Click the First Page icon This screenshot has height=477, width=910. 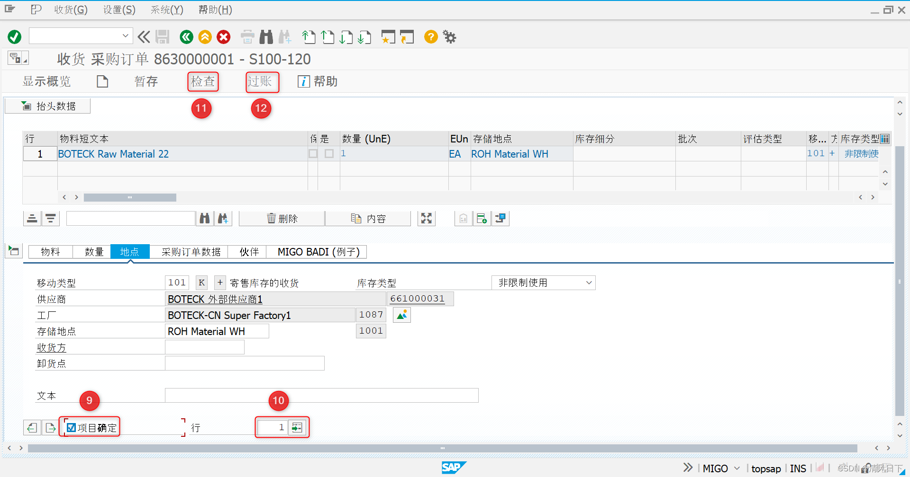pyautogui.click(x=309, y=36)
